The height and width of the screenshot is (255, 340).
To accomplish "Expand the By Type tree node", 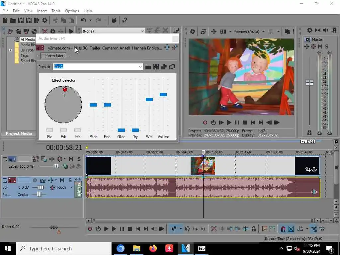I will click(x=10, y=50).
